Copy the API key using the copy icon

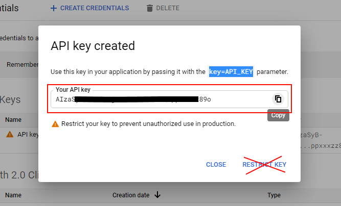click(278, 99)
